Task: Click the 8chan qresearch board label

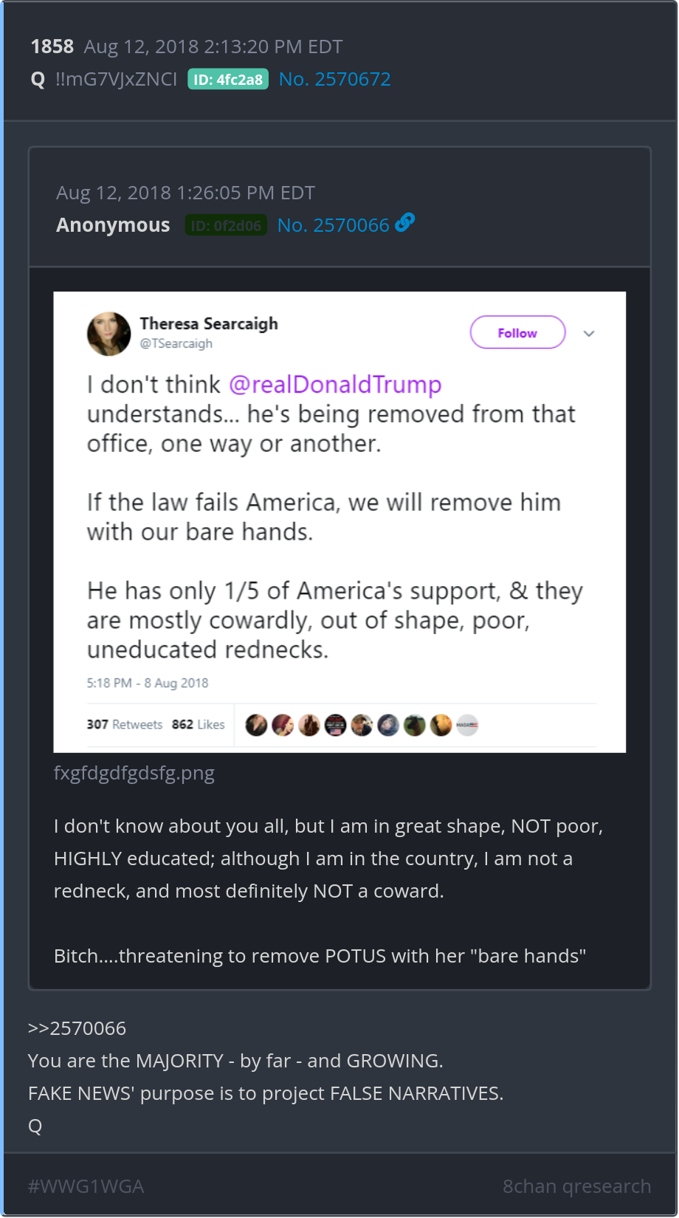Action: [x=576, y=1186]
